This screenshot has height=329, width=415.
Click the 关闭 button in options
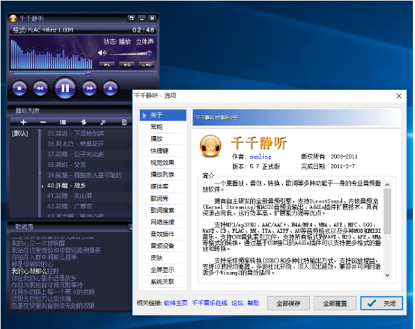pyautogui.click(x=381, y=304)
